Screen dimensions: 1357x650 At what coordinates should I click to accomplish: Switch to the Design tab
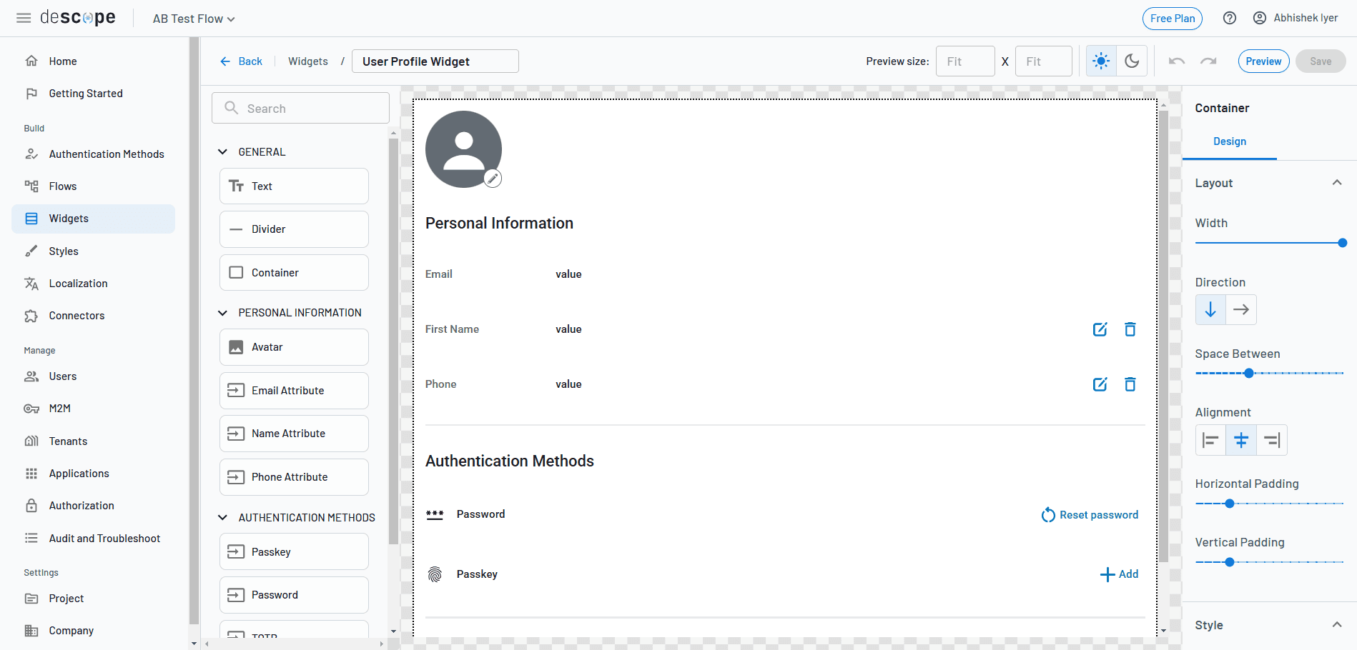click(1229, 141)
